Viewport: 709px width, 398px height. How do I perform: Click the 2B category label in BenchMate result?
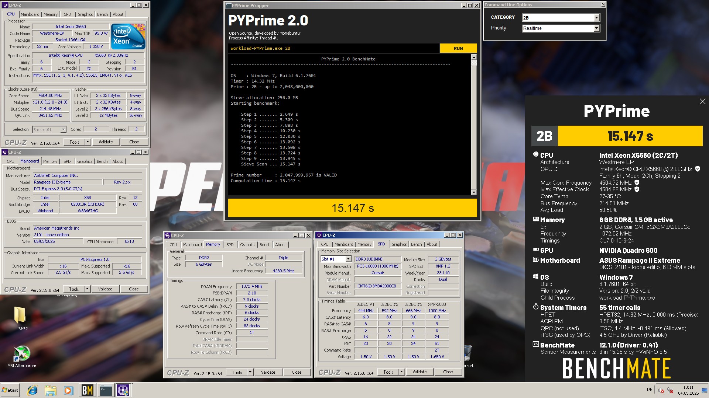click(544, 136)
